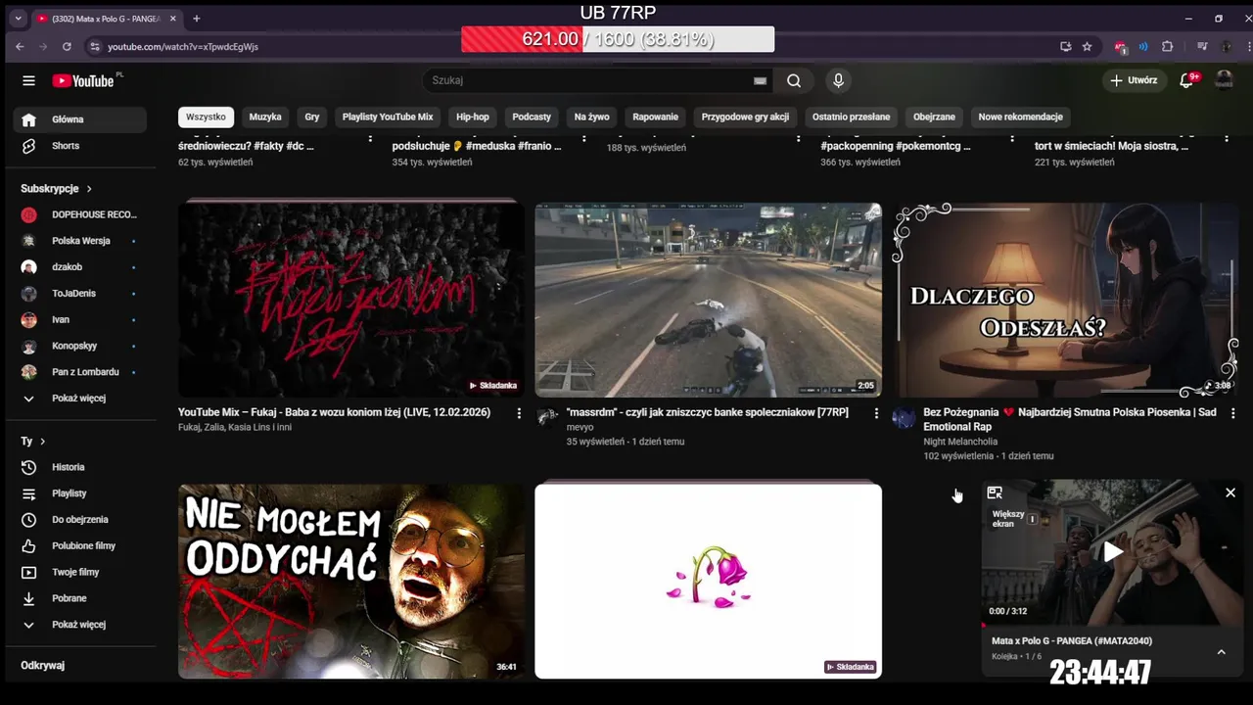Click the browser address bar URL

183,46
